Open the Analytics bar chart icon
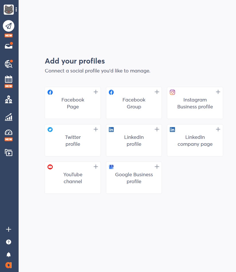 (x=9, y=117)
